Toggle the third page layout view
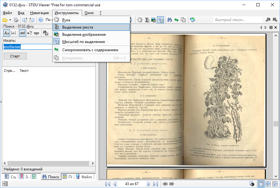This screenshot has width=280, height=188. (x=275, y=184)
